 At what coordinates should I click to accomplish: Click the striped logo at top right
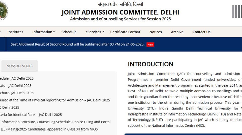point(237,12)
